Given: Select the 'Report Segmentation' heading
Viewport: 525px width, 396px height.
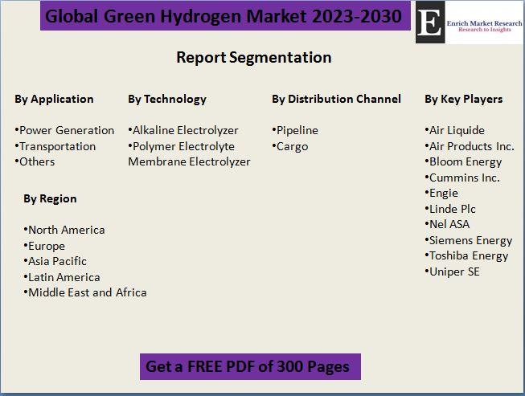Looking at the screenshot, I should tap(254, 57).
